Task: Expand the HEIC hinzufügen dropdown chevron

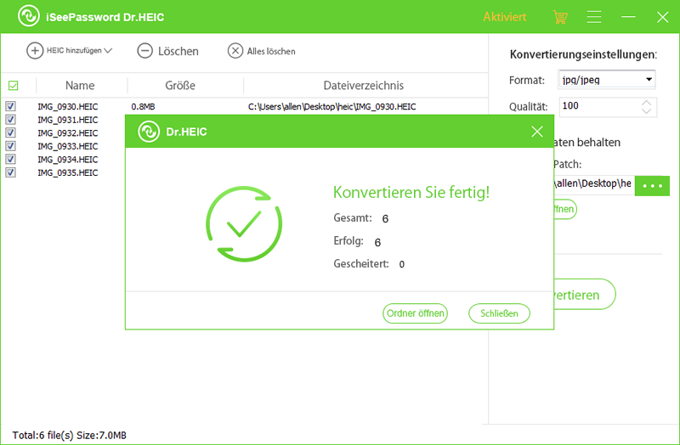Action: (x=108, y=51)
